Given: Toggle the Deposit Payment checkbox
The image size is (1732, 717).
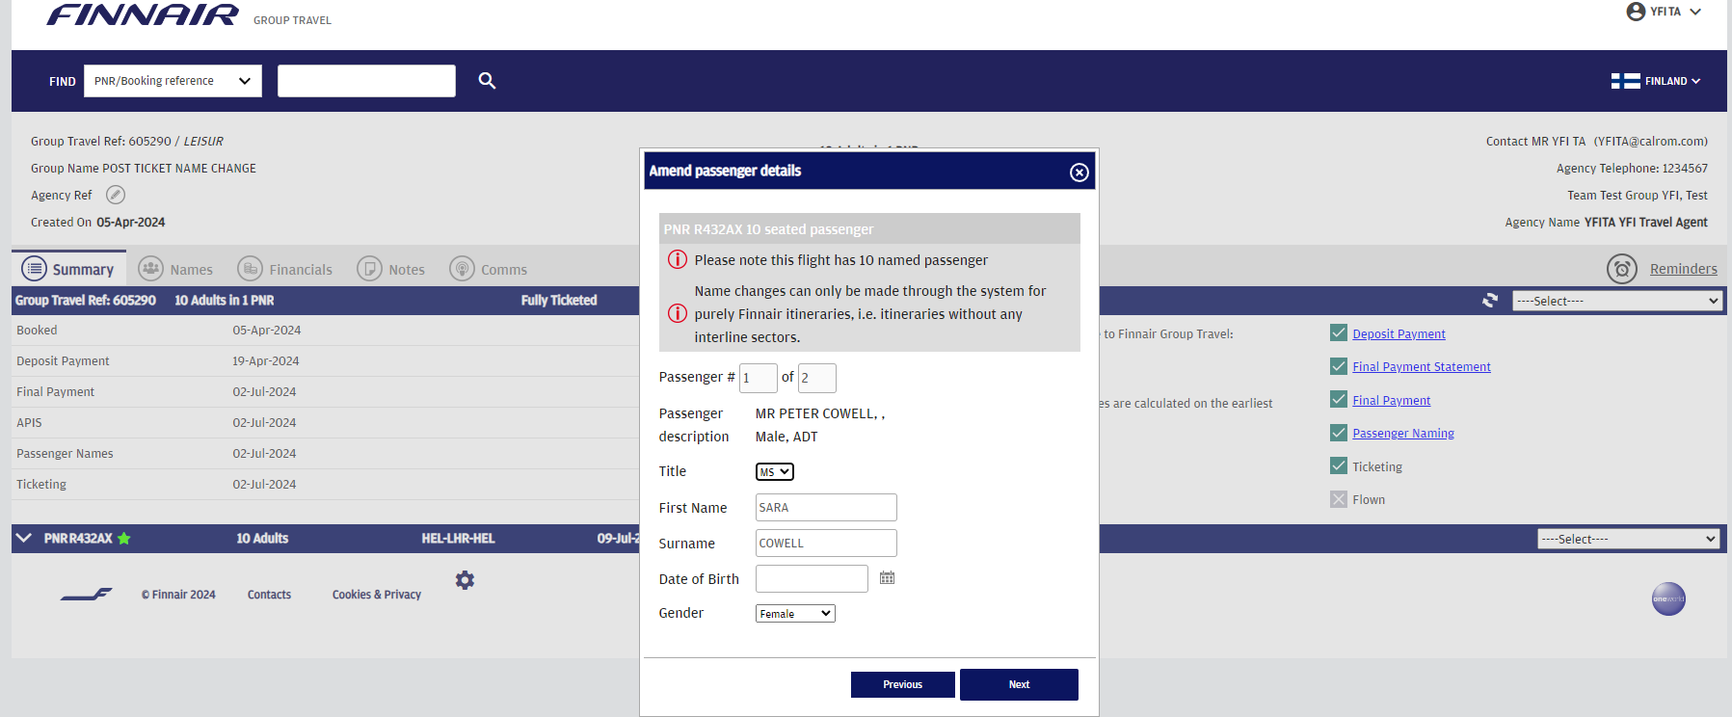Looking at the screenshot, I should 1339,332.
